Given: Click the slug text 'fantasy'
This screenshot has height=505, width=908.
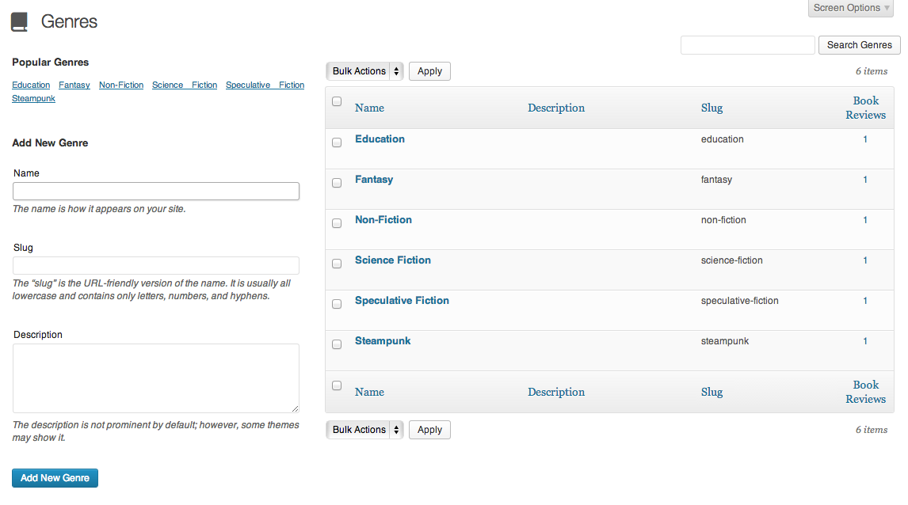Looking at the screenshot, I should (x=716, y=180).
